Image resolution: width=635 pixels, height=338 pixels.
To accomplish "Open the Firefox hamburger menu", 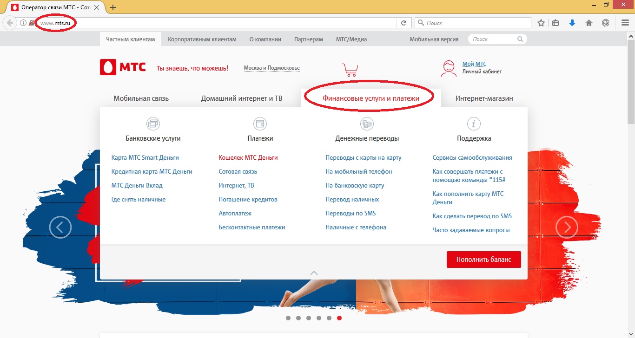I will pos(625,23).
